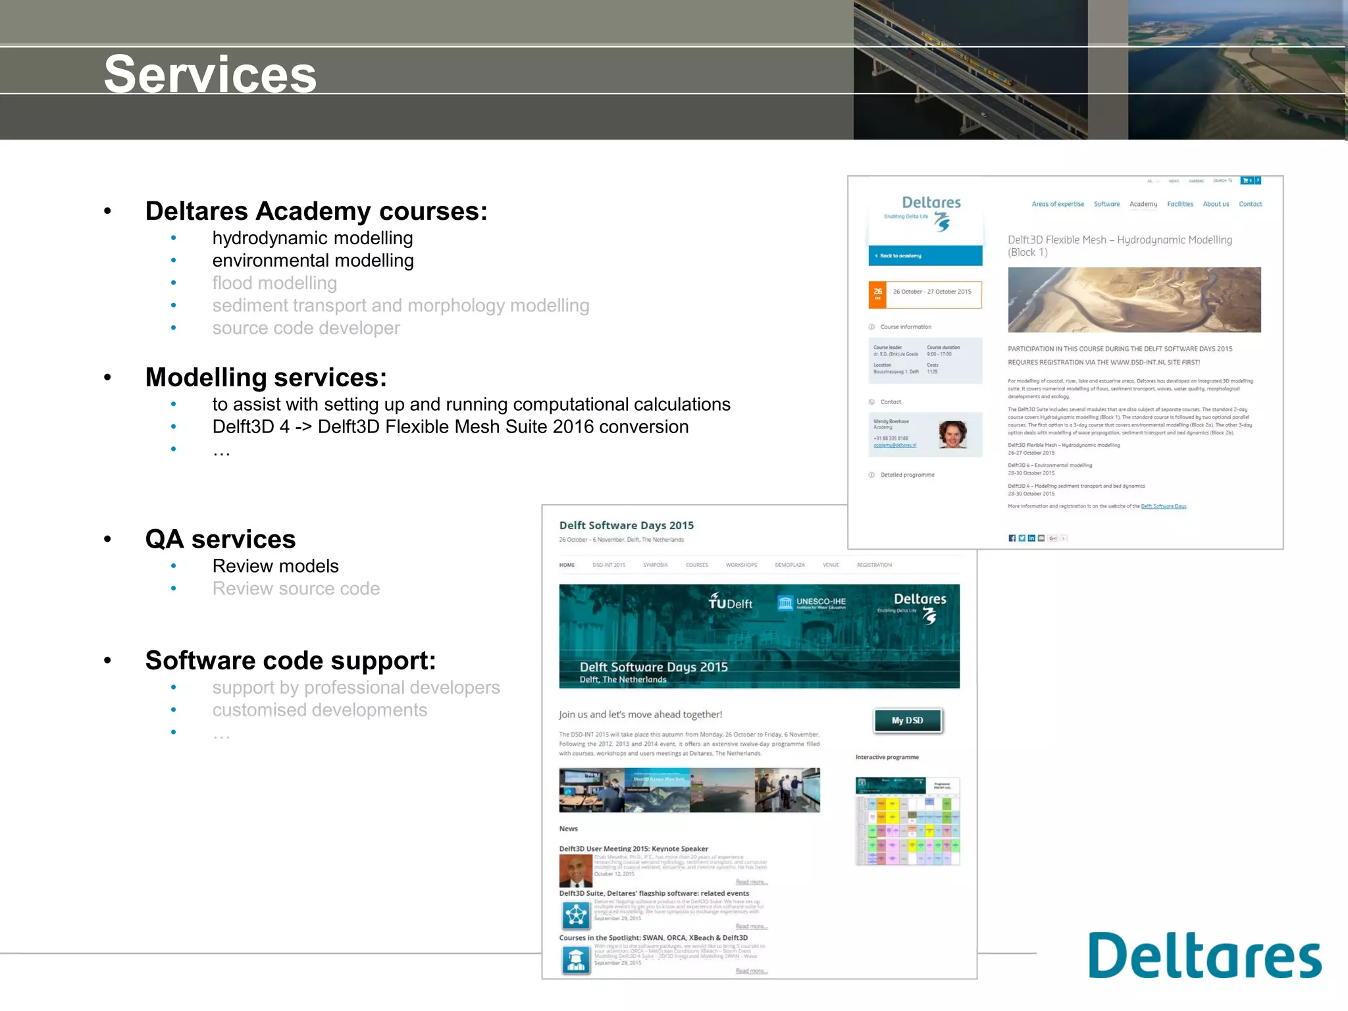Click the 'customised developments' bullet text
1348x1011 pixels.
coord(319,710)
